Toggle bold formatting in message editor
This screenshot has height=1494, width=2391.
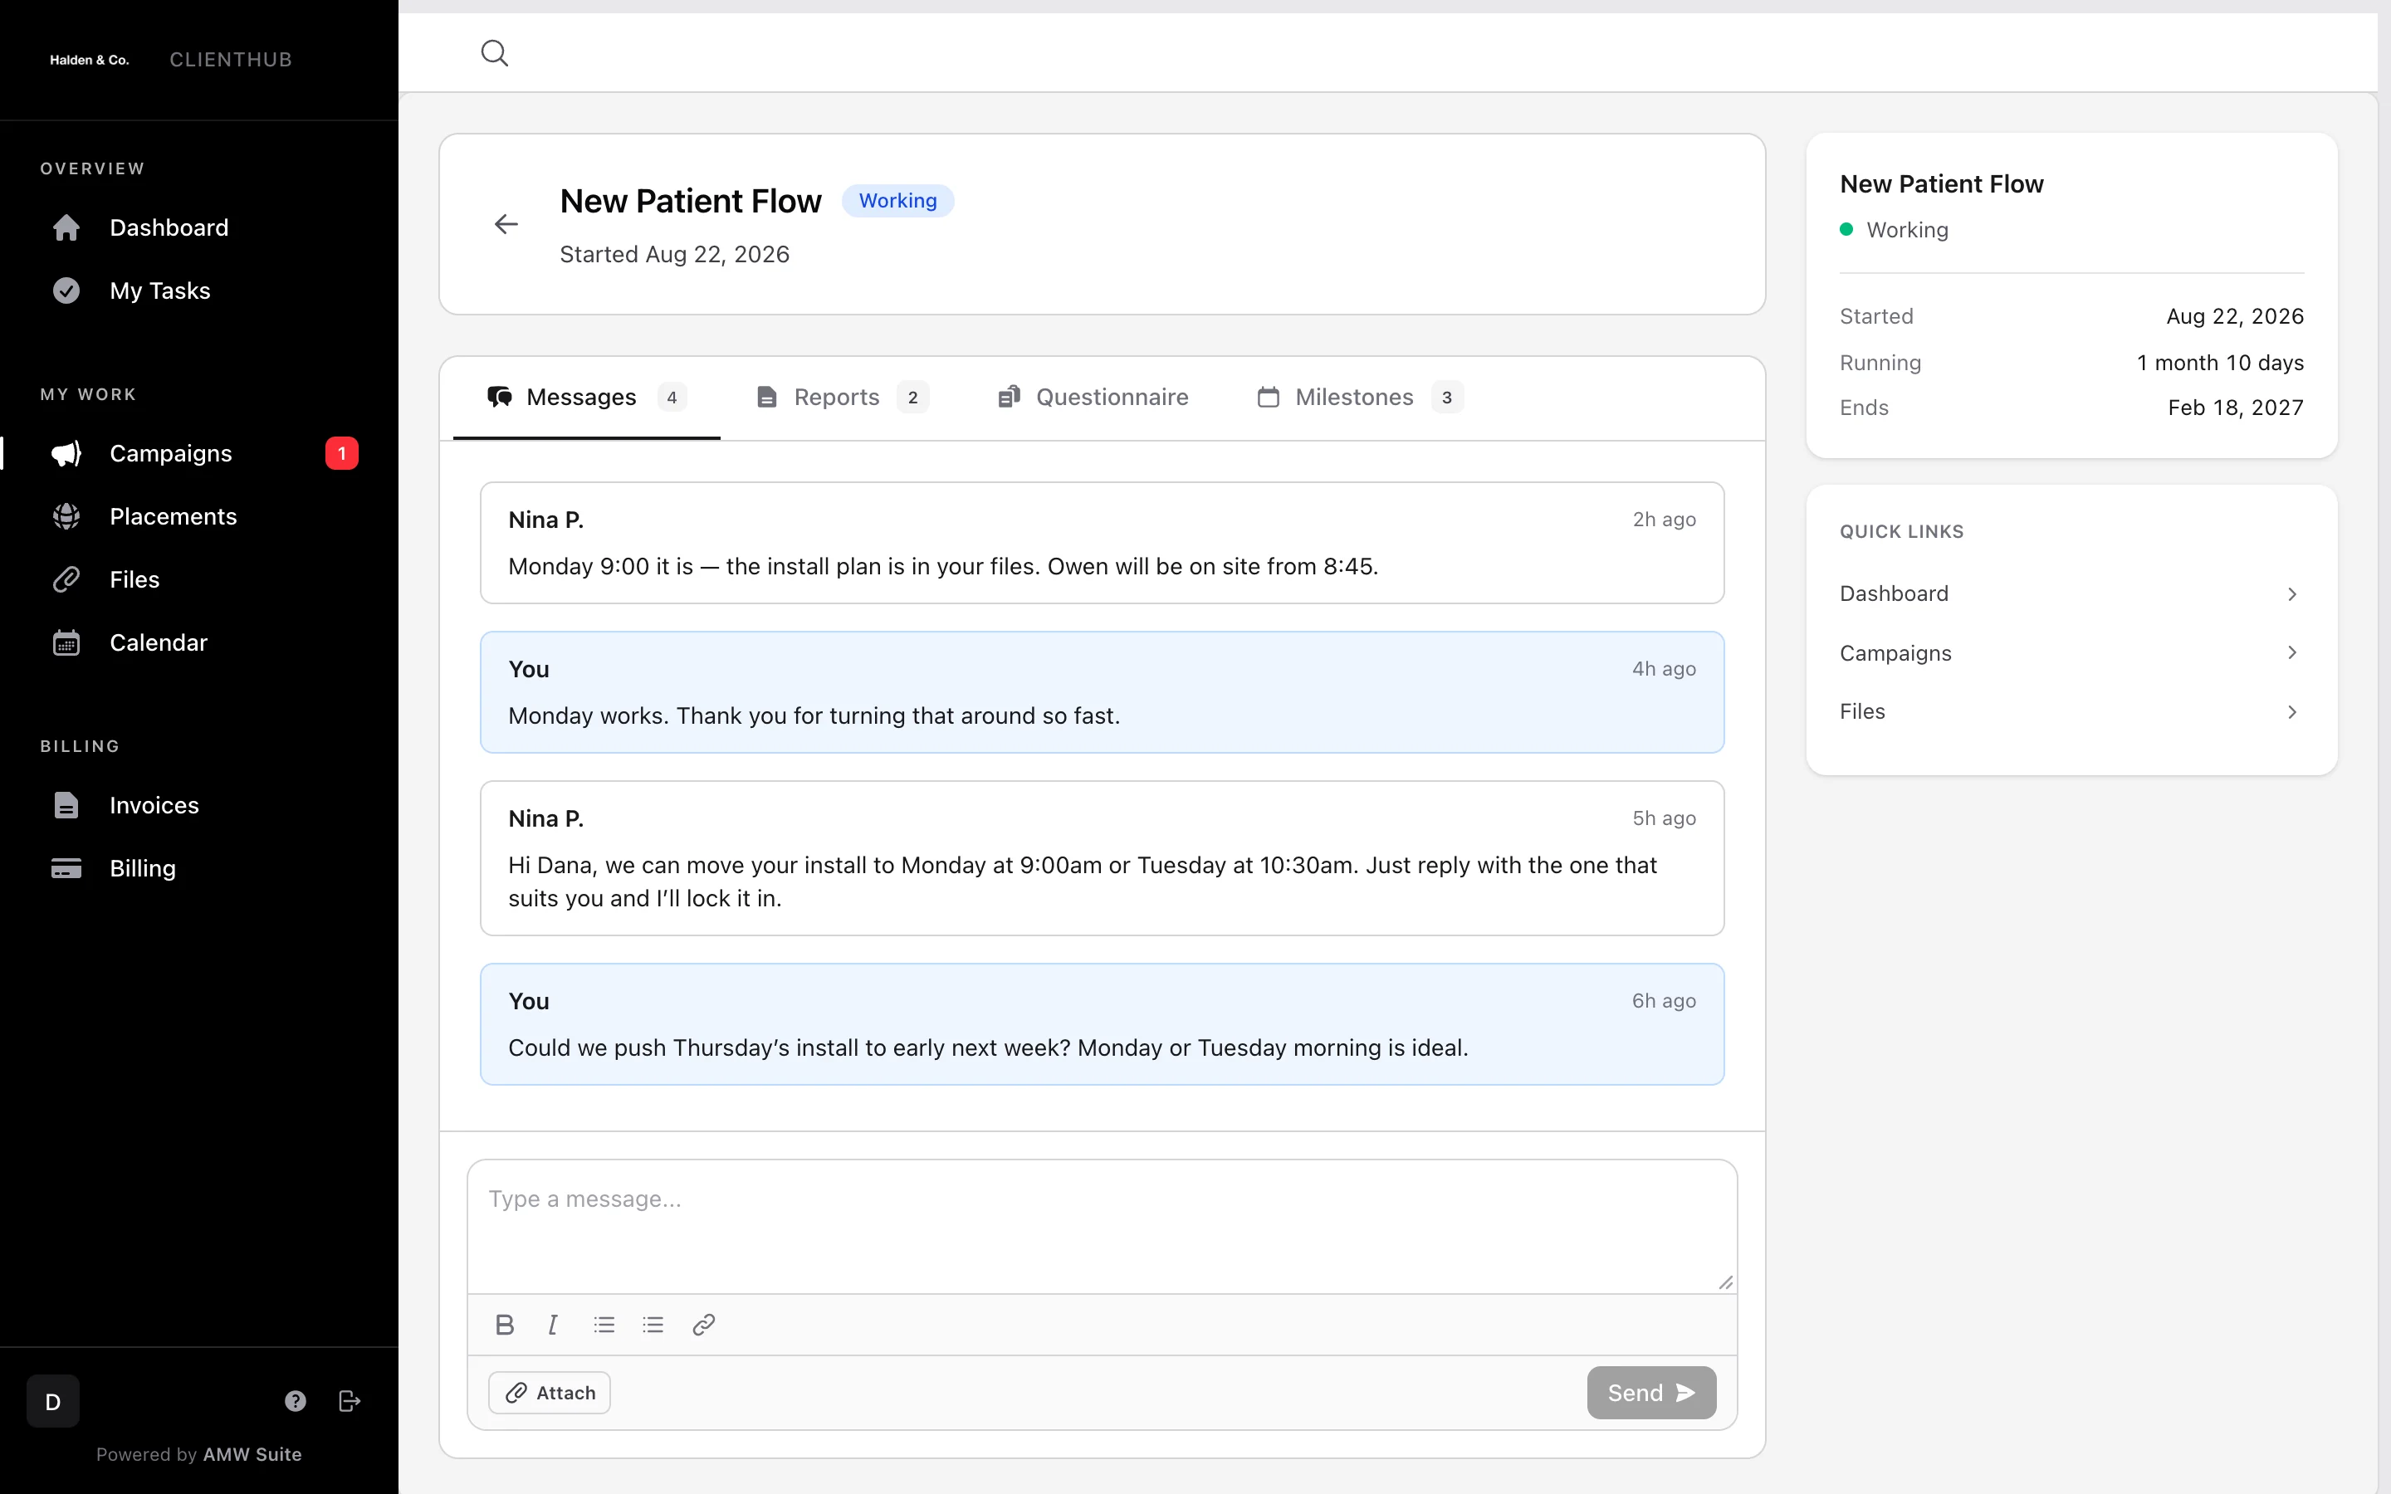pyautogui.click(x=505, y=1325)
